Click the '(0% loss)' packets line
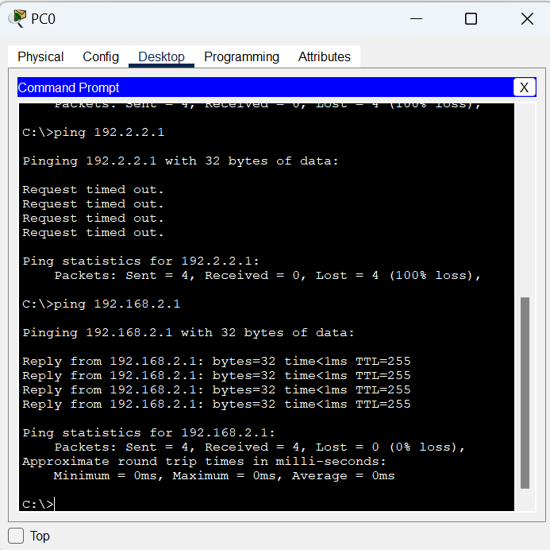 tap(260, 447)
